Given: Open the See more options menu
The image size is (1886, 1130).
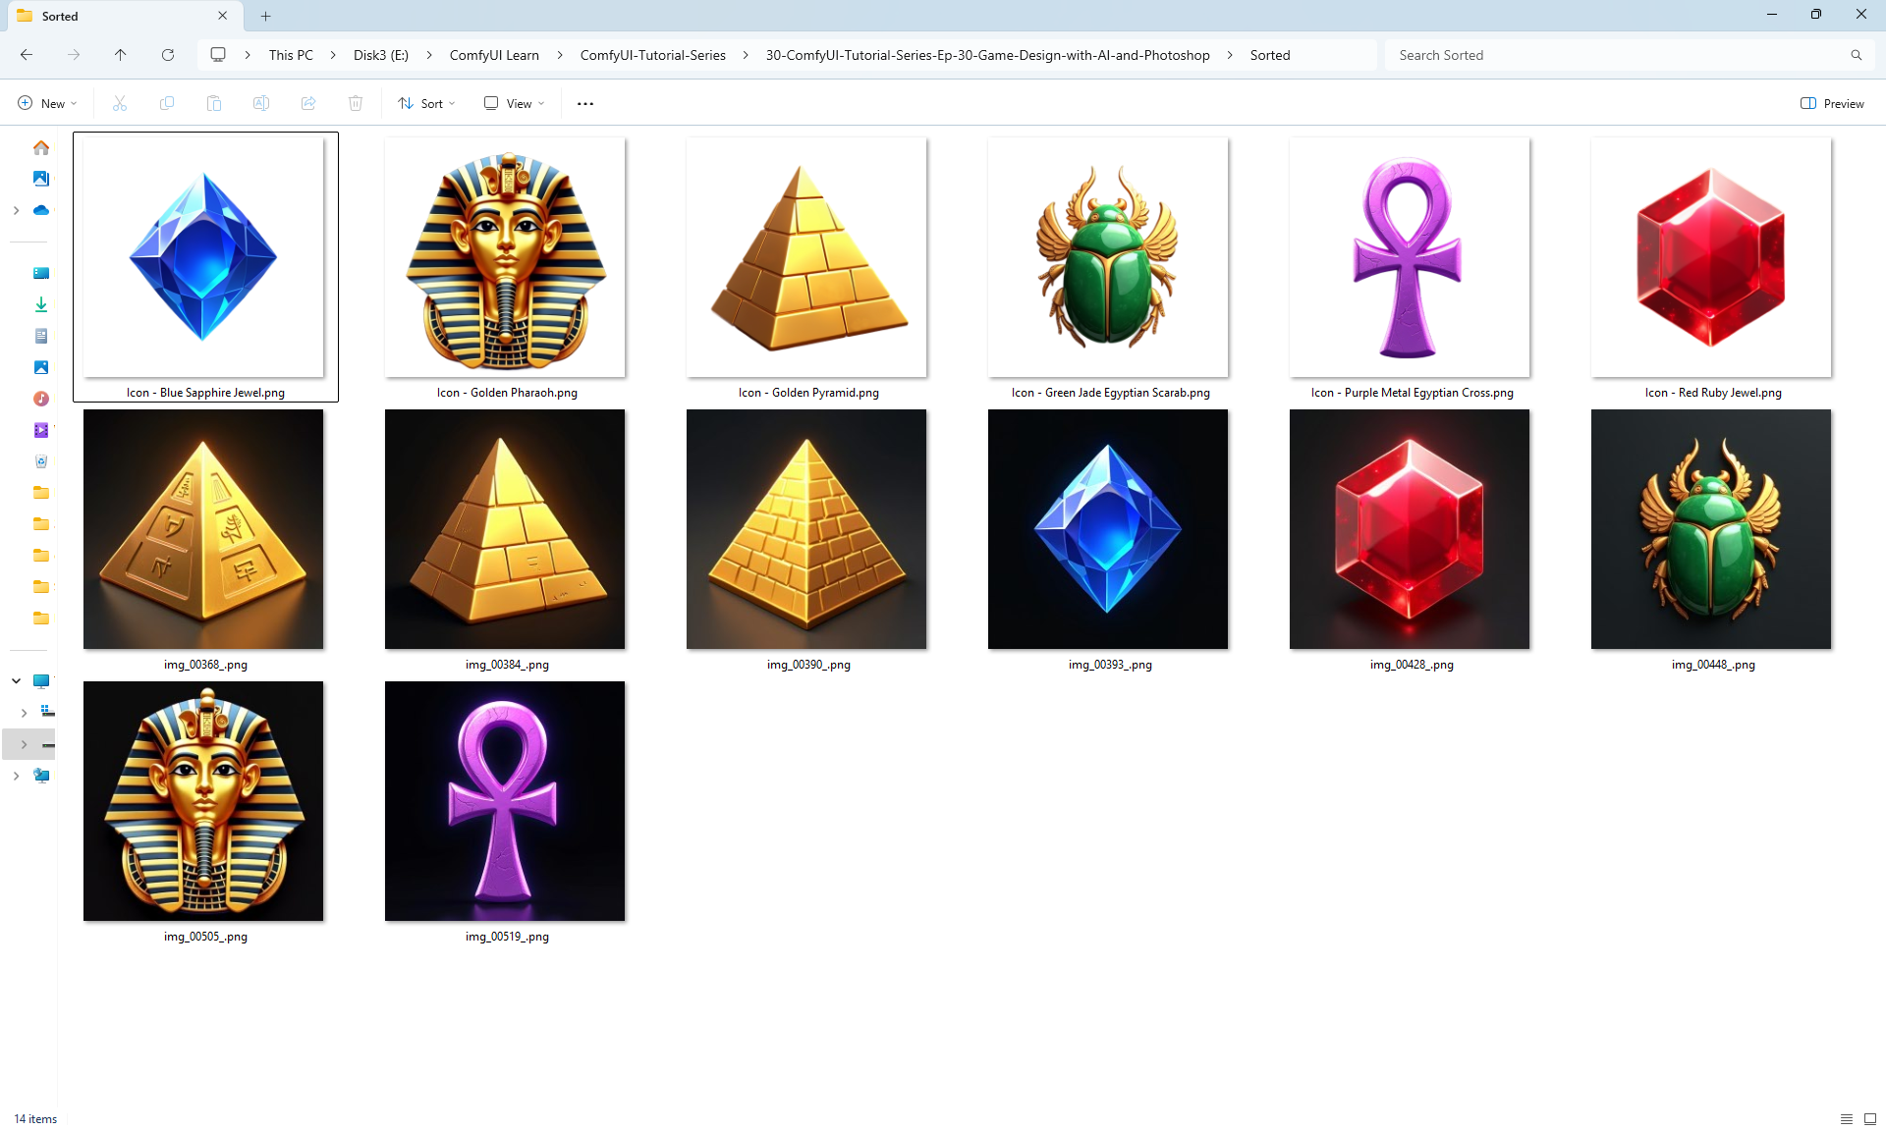Looking at the screenshot, I should pos(585,103).
